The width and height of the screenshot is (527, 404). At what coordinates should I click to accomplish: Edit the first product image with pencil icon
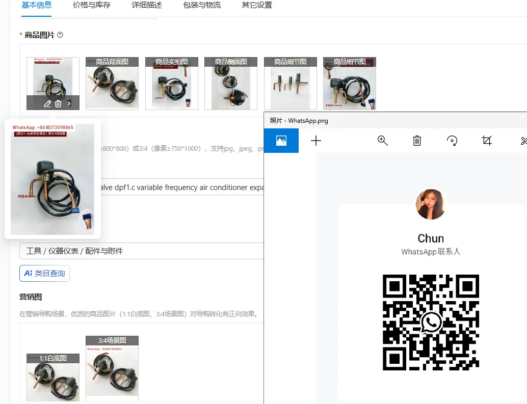47,104
